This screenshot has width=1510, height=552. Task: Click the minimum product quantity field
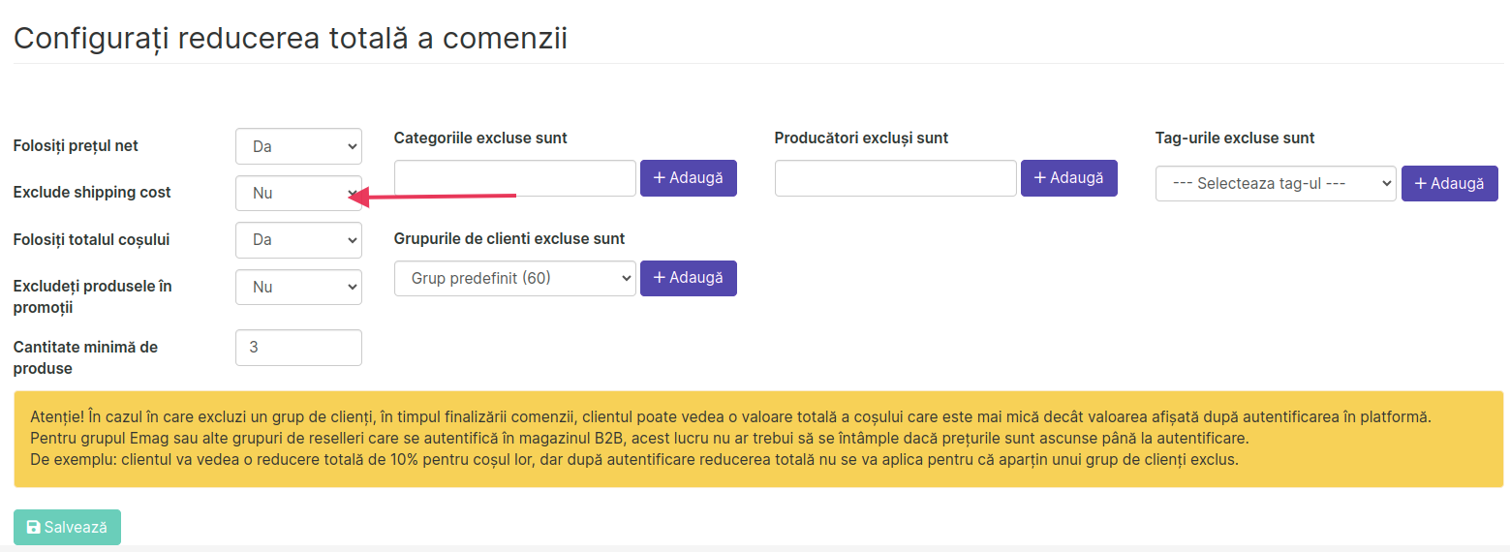[x=298, y=348]
